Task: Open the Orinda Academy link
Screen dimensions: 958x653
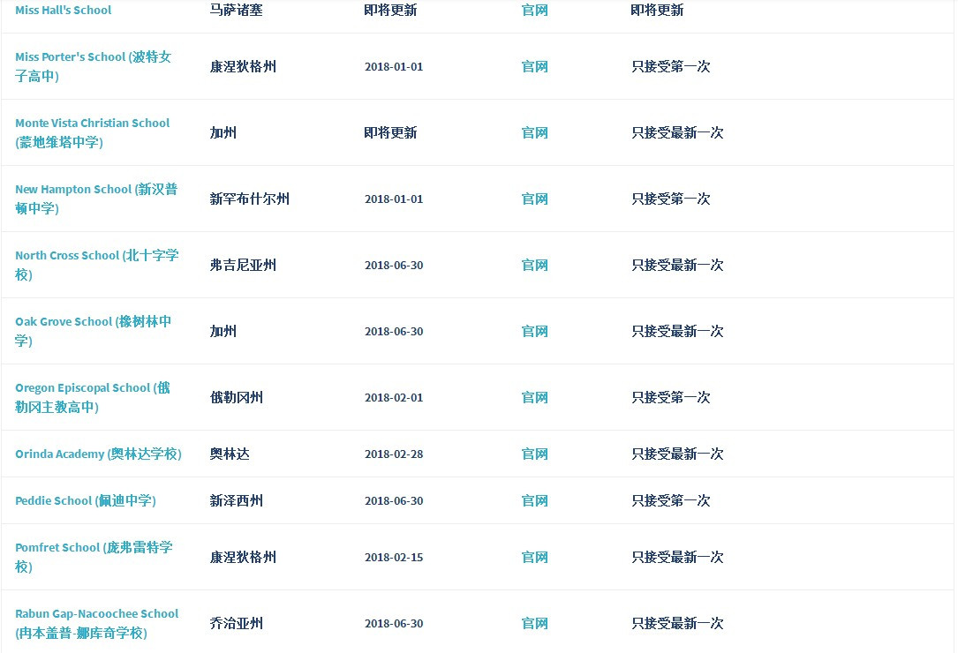Action: [x=98, y=454]
